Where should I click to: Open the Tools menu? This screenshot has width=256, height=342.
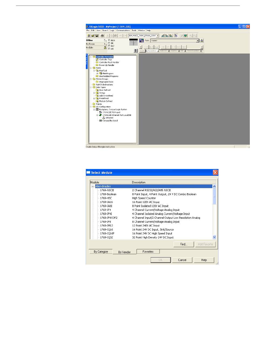[x=134, y=31]
